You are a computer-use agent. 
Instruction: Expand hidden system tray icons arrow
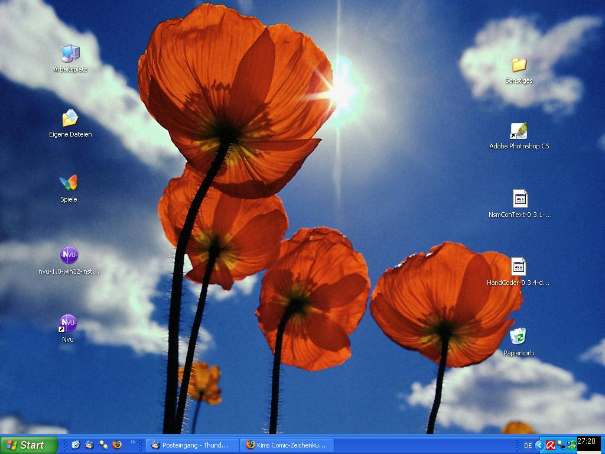539,445
